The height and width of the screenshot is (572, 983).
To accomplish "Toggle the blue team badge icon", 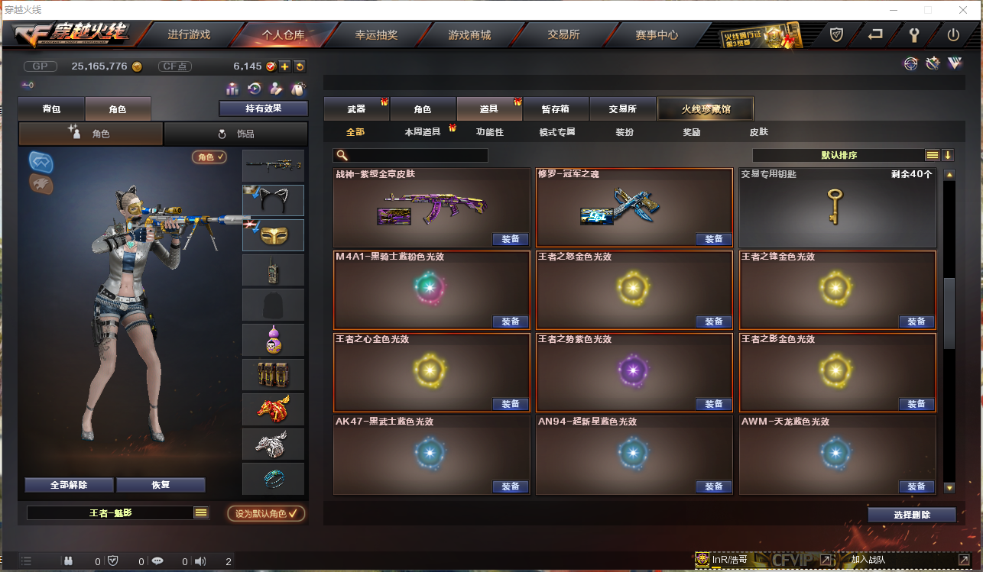I will [41, 161].
